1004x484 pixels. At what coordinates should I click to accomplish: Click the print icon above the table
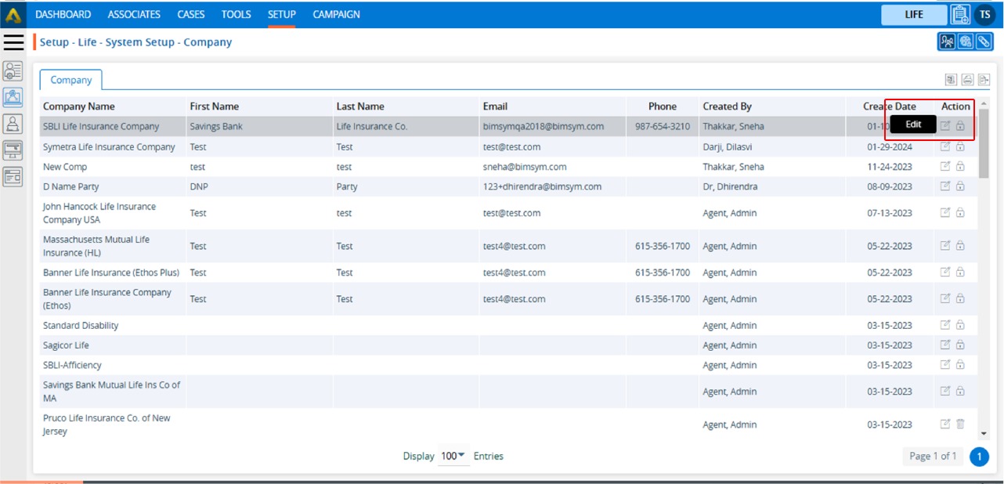967,80
